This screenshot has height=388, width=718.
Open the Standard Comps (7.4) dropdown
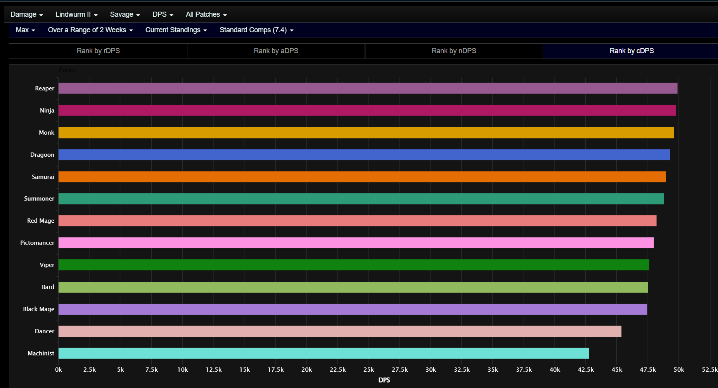tap(256, 30)
